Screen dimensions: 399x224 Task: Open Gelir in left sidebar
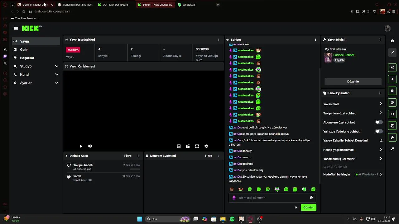pyautogui.click(x=36, y=49)
